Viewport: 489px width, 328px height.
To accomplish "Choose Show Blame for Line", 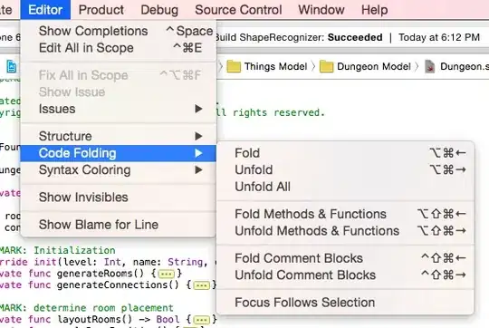I will [119, 225].
